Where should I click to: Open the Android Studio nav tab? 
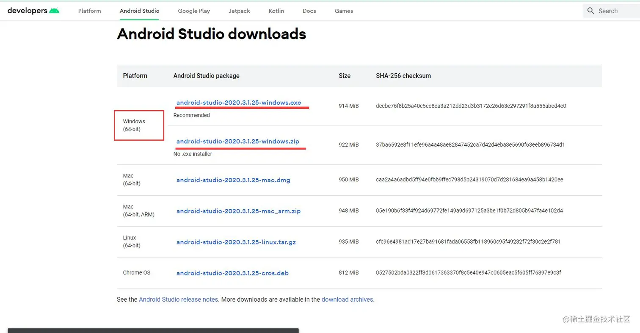[140, 11]
